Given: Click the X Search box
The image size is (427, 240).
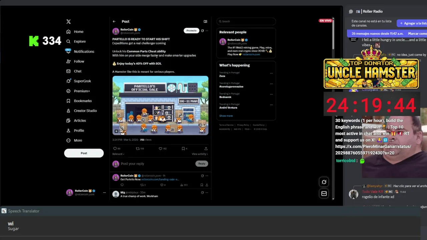Looking at the screenshot, I should [246, 21].
